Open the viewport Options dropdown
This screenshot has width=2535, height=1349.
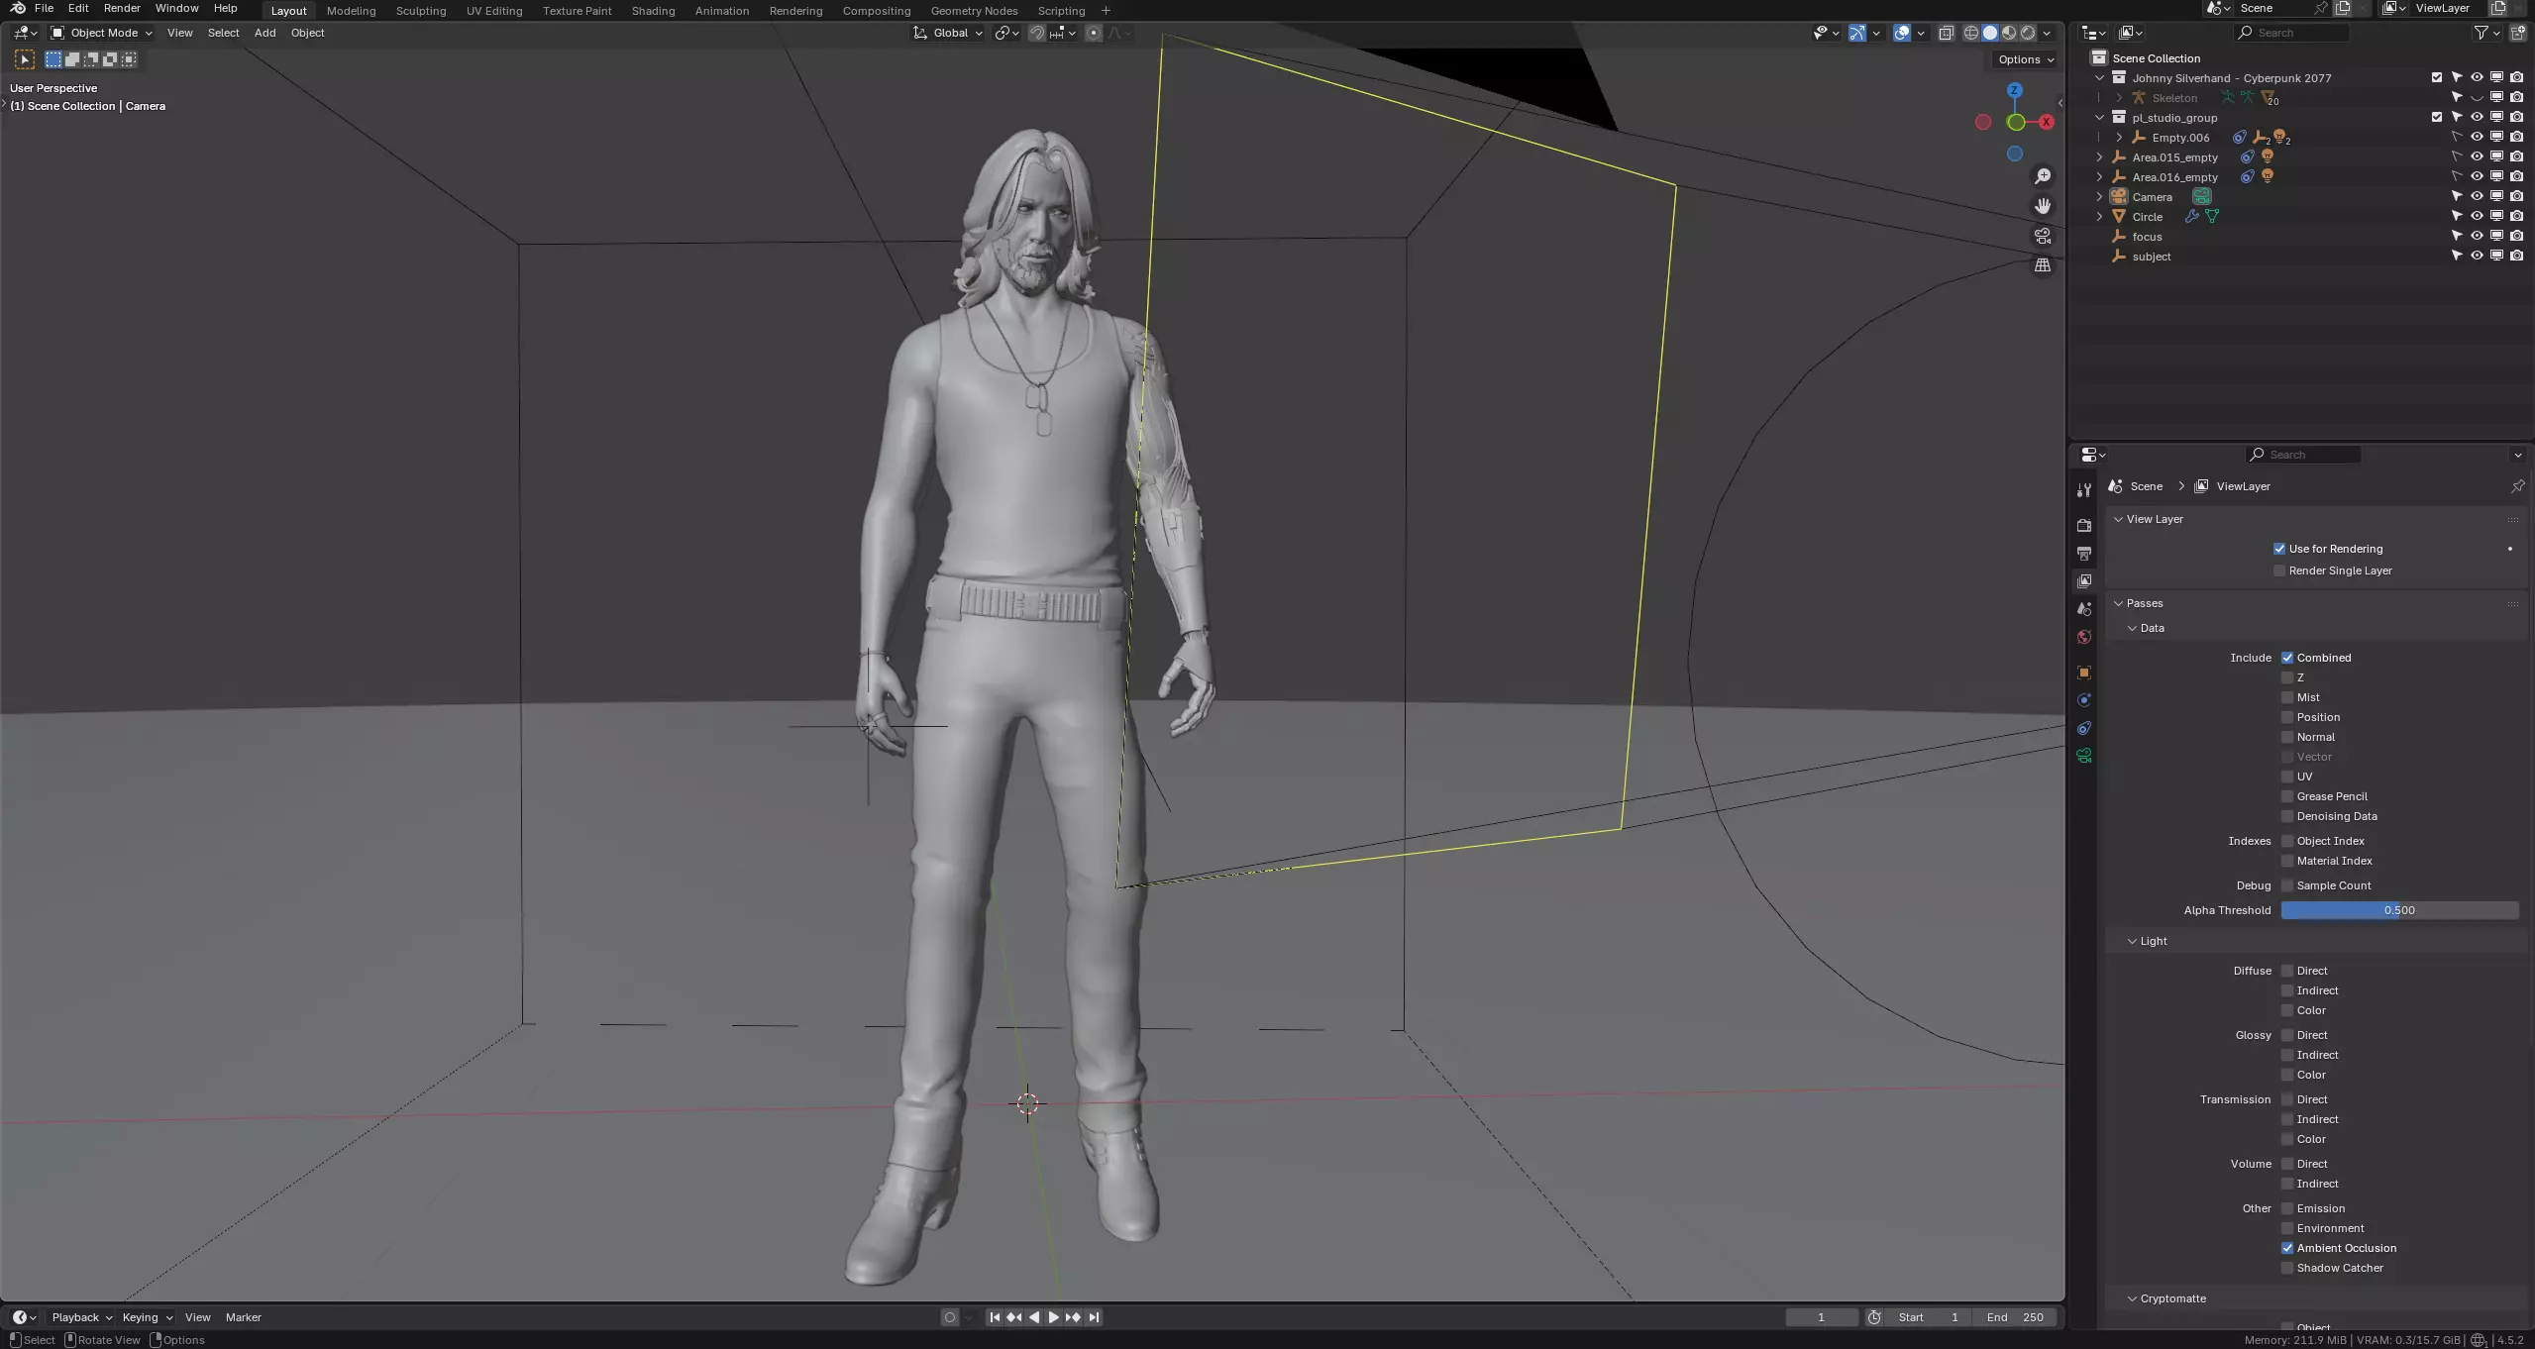pos(2025,59)
